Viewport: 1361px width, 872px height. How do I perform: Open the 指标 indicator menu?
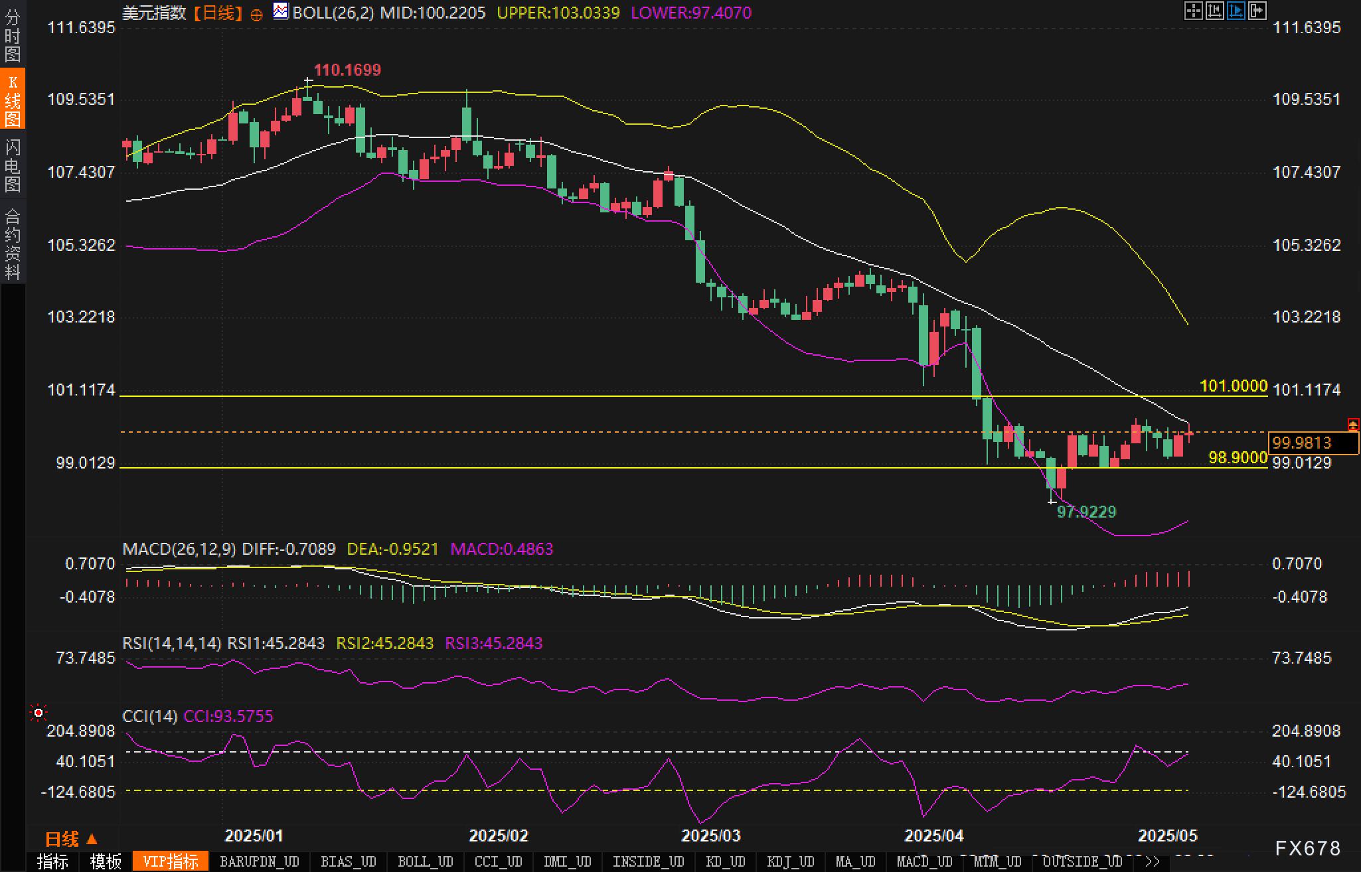52,862
